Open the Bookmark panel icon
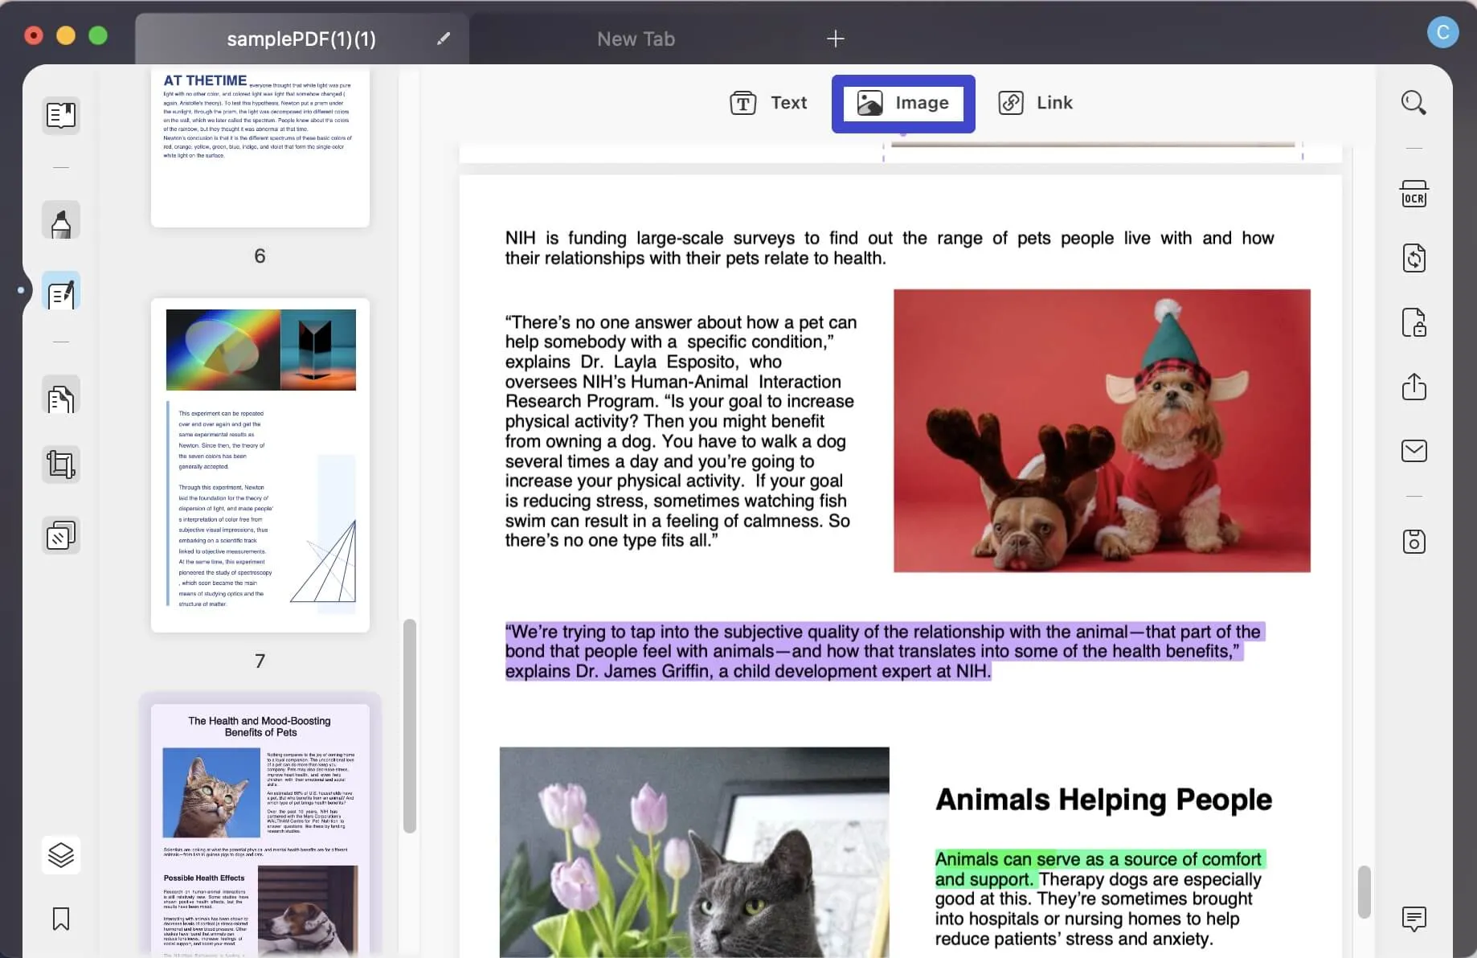 tap(61, 919)
